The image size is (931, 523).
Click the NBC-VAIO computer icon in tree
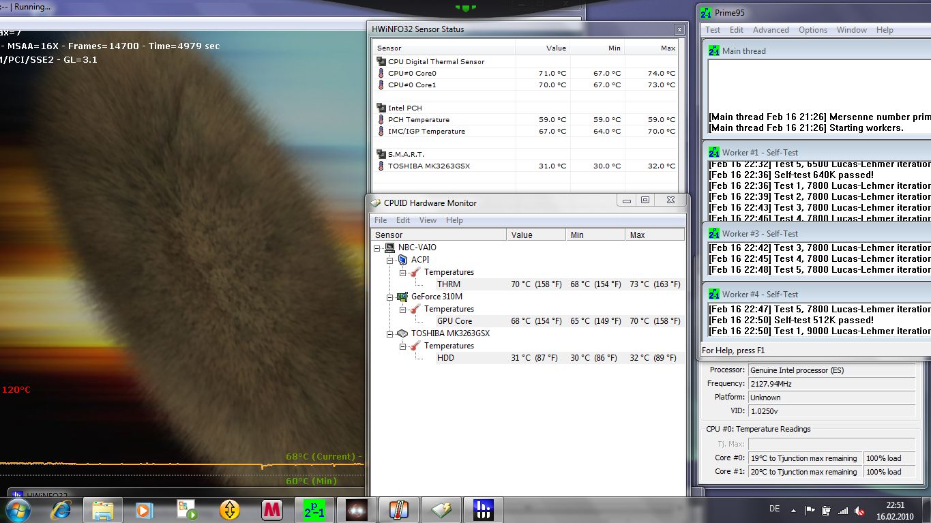click(x=390, y=248)
